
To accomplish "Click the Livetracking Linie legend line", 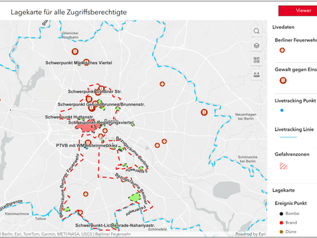I will click(x=288, y=138).
